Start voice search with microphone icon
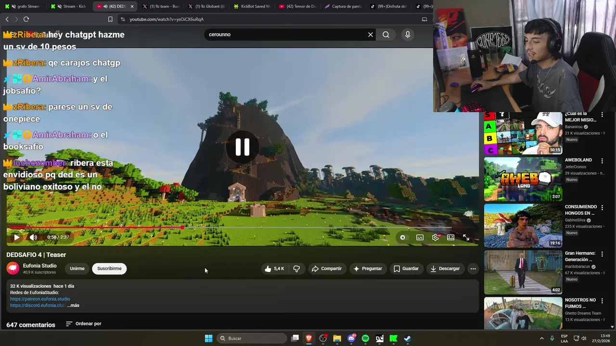The height and width of the screenshot is (346, 616). click(x=408, y=35)
